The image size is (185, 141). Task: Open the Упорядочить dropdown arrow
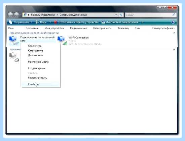click(32, 22)
